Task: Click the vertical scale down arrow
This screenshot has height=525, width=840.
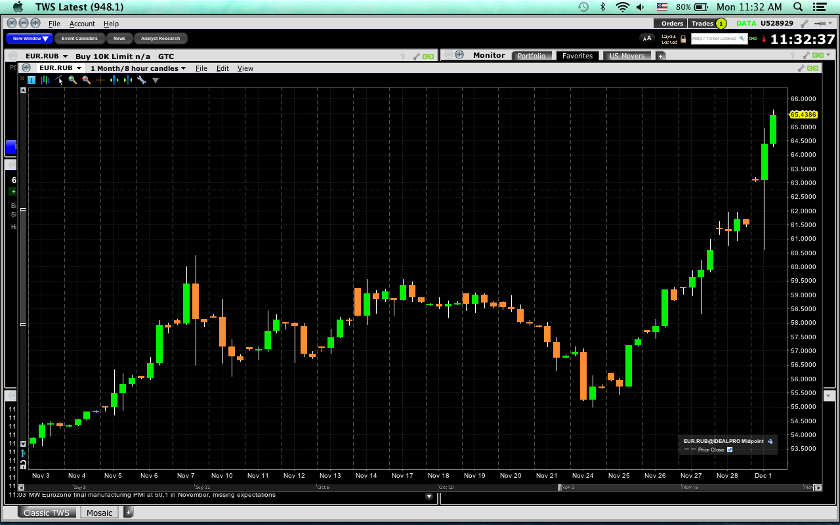Action: (23, 444)
